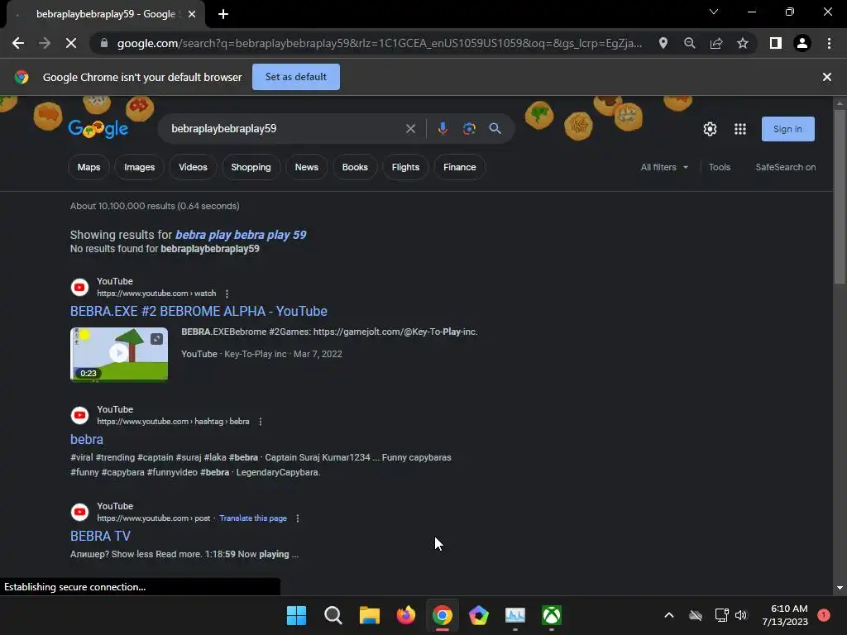This screenshot has height=635, width=847.
Task: Show hidden system tray icons
Action: point(668,615)
